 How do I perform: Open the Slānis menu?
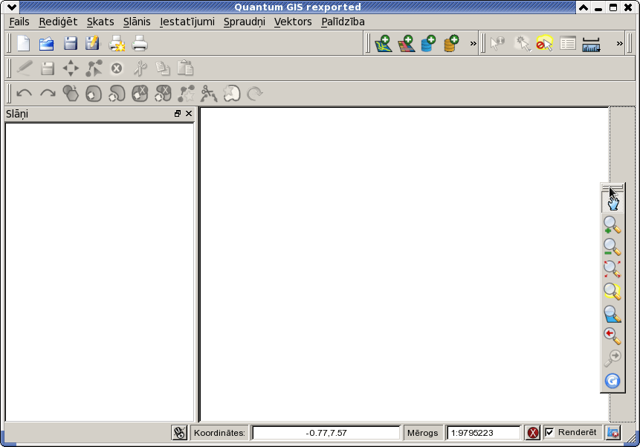coord(137,22)
